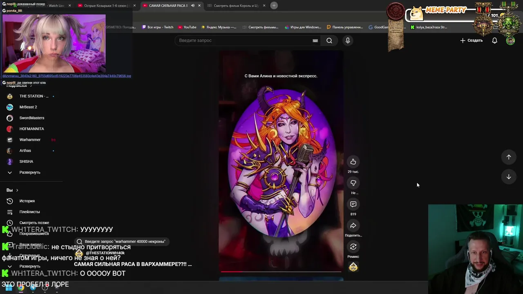Open Яндекс Музыка bookmark
This screenshot has height=294, width=523.
[x=218, y=27]
